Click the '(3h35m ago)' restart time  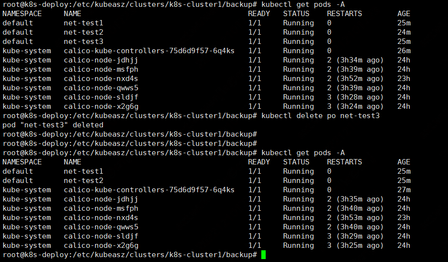tap(360, 199)
